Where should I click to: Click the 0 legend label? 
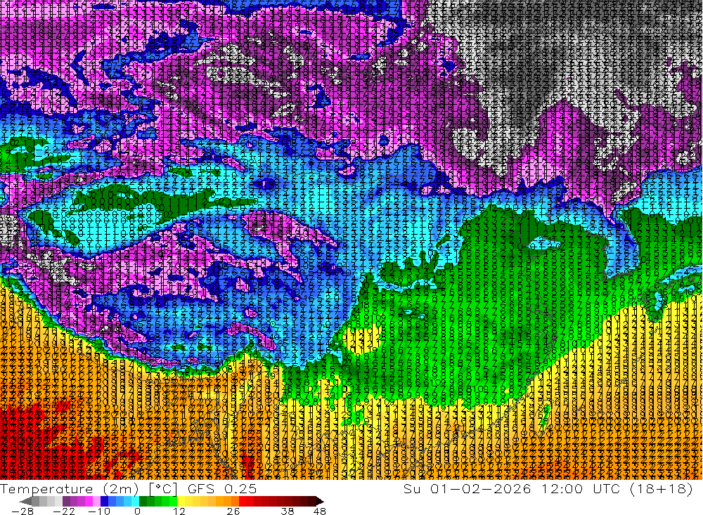138,511
